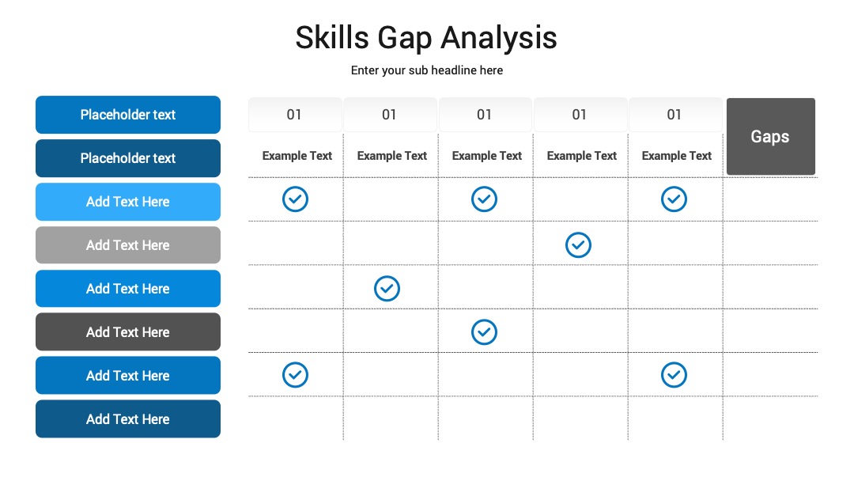Click the Gaps header box
Viewport: 854px width, 481px height.
click(771, 137)
